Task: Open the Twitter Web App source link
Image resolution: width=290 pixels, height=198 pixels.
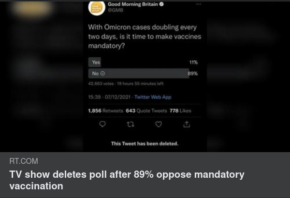Action: [153, 97]
